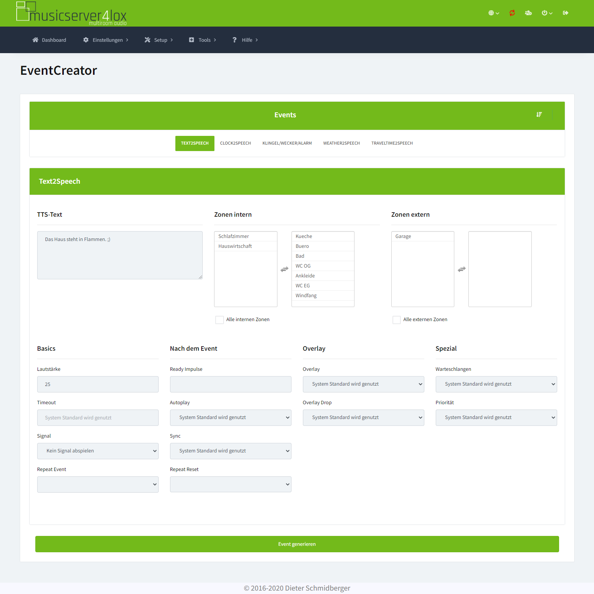Select Garage in the external zones list
The image size is (594, 594).
point(423,236)
